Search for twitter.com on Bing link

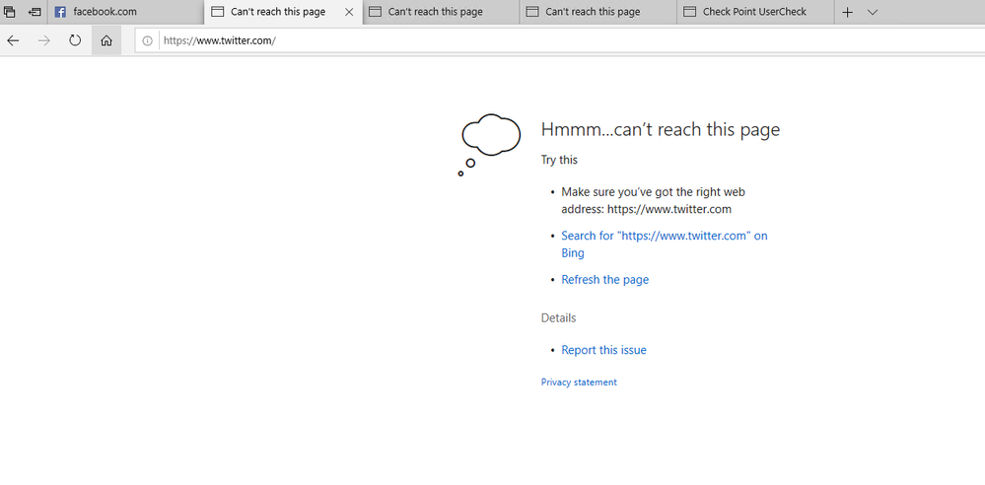click(664, 244)
